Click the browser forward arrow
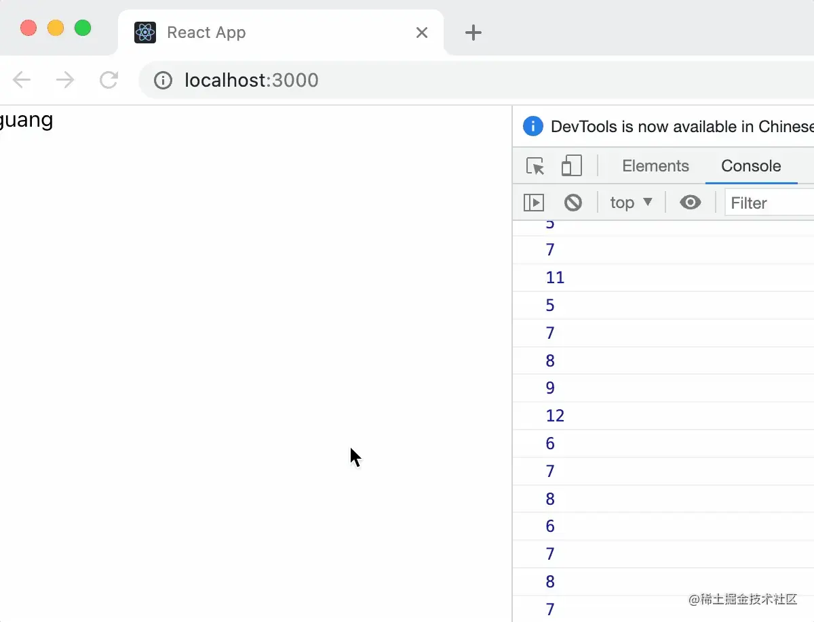Screen dimensions: 814x622 pyautogui.click(x=65, y=80)
